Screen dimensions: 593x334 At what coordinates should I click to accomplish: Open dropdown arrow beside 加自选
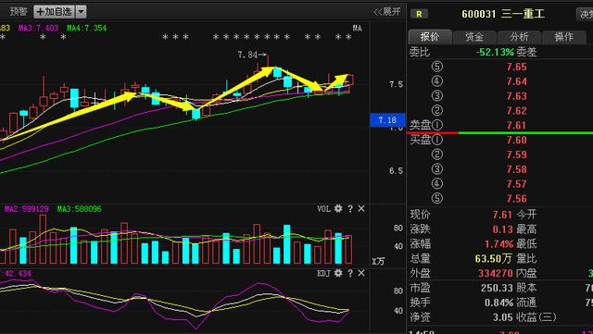pyautogui.click(x=81, y=12)
